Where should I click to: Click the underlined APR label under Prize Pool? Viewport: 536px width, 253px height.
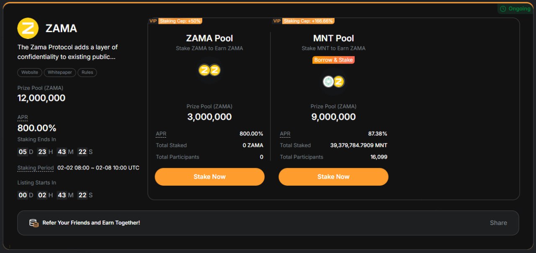(23, 118)
